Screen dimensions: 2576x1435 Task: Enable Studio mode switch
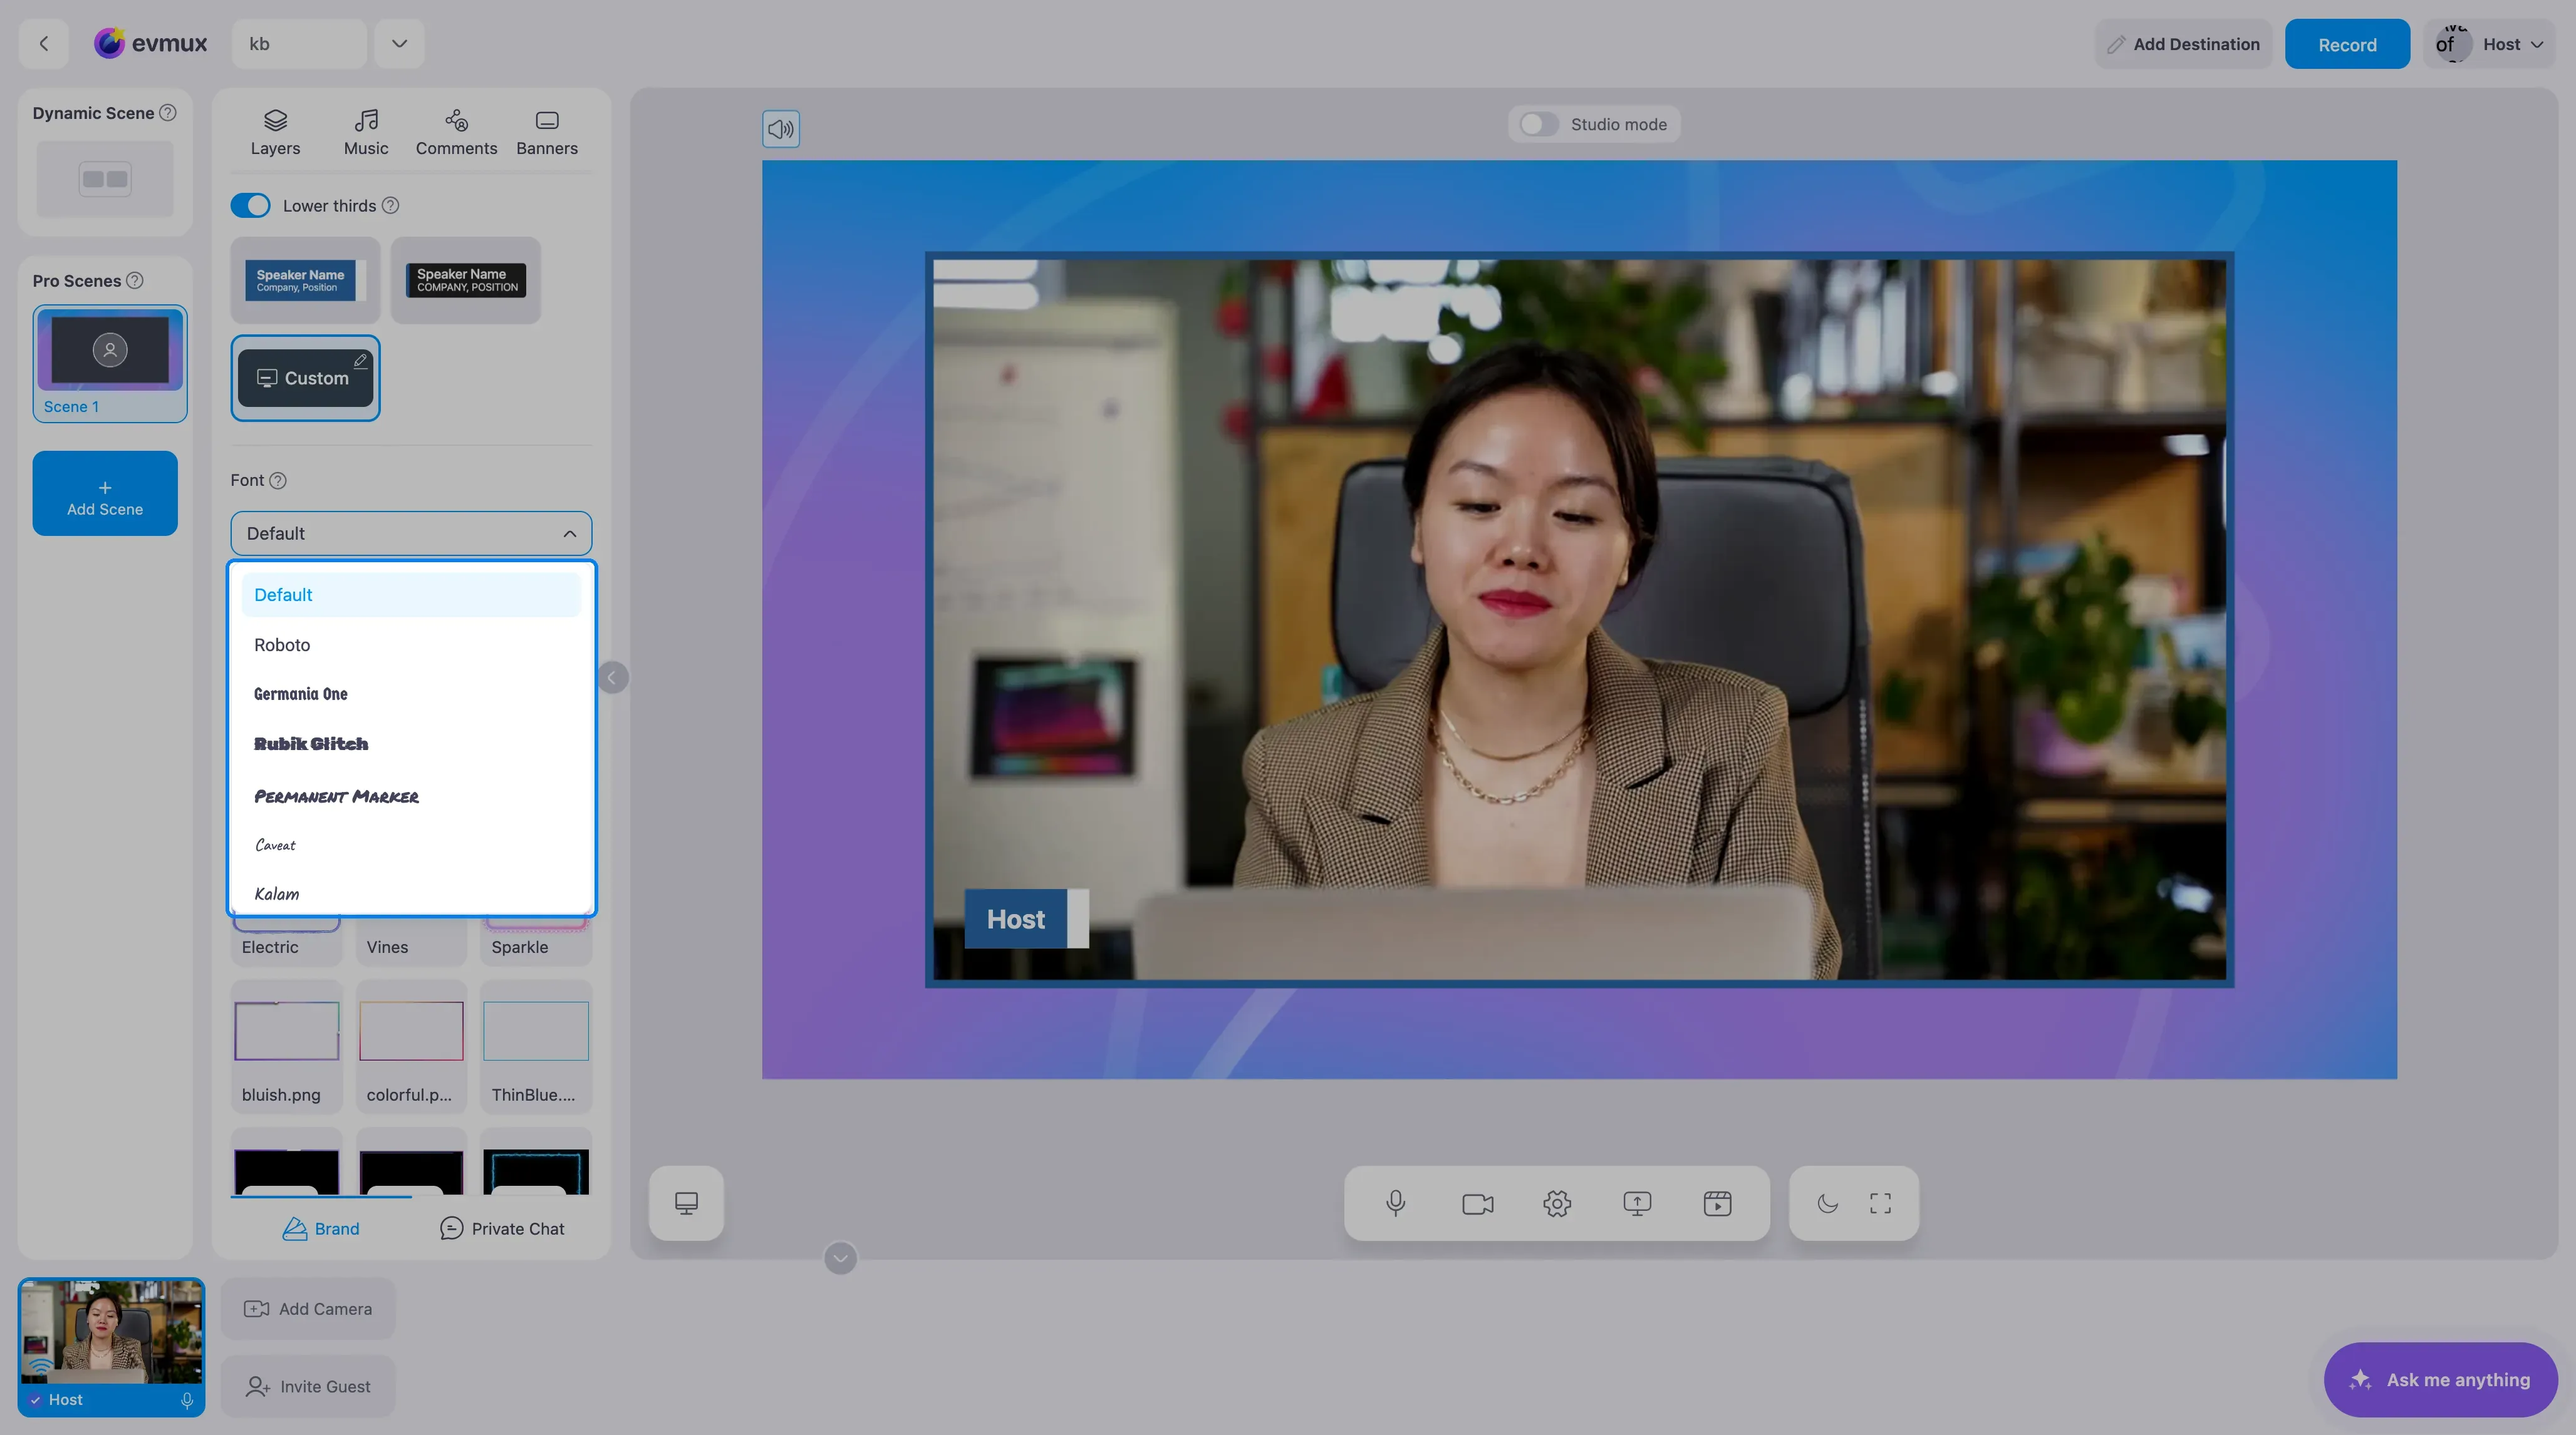point(1538,125)
